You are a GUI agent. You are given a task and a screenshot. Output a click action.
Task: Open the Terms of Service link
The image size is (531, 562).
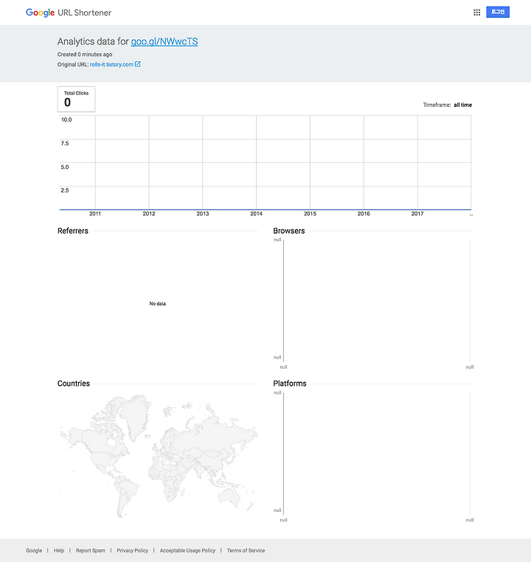point(246,550)
